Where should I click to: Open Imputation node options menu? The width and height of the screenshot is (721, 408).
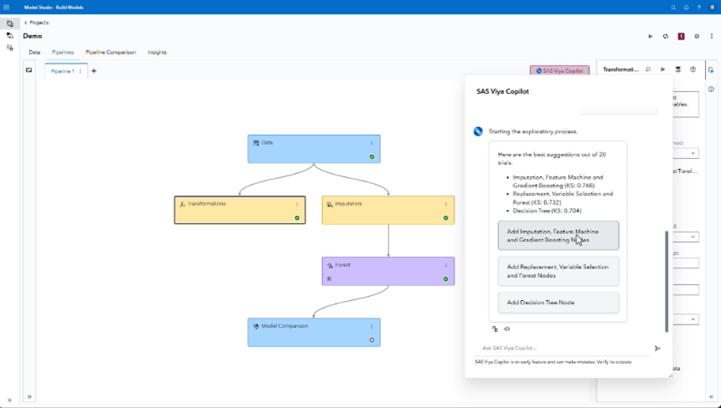445,204
